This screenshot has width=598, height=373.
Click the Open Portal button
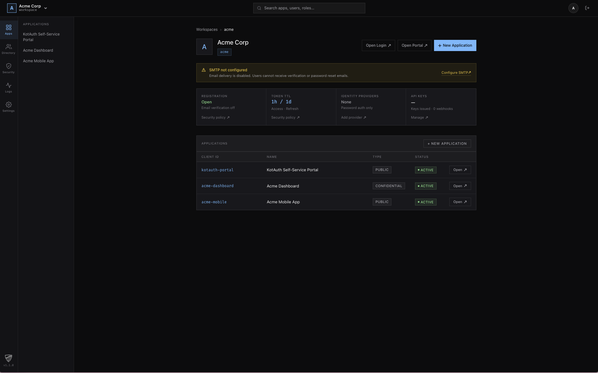414,45
